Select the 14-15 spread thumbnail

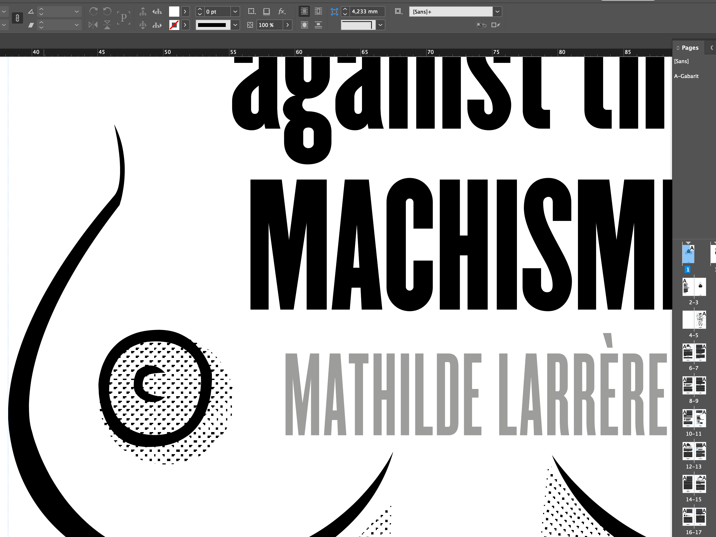click(x=694, y=484)
